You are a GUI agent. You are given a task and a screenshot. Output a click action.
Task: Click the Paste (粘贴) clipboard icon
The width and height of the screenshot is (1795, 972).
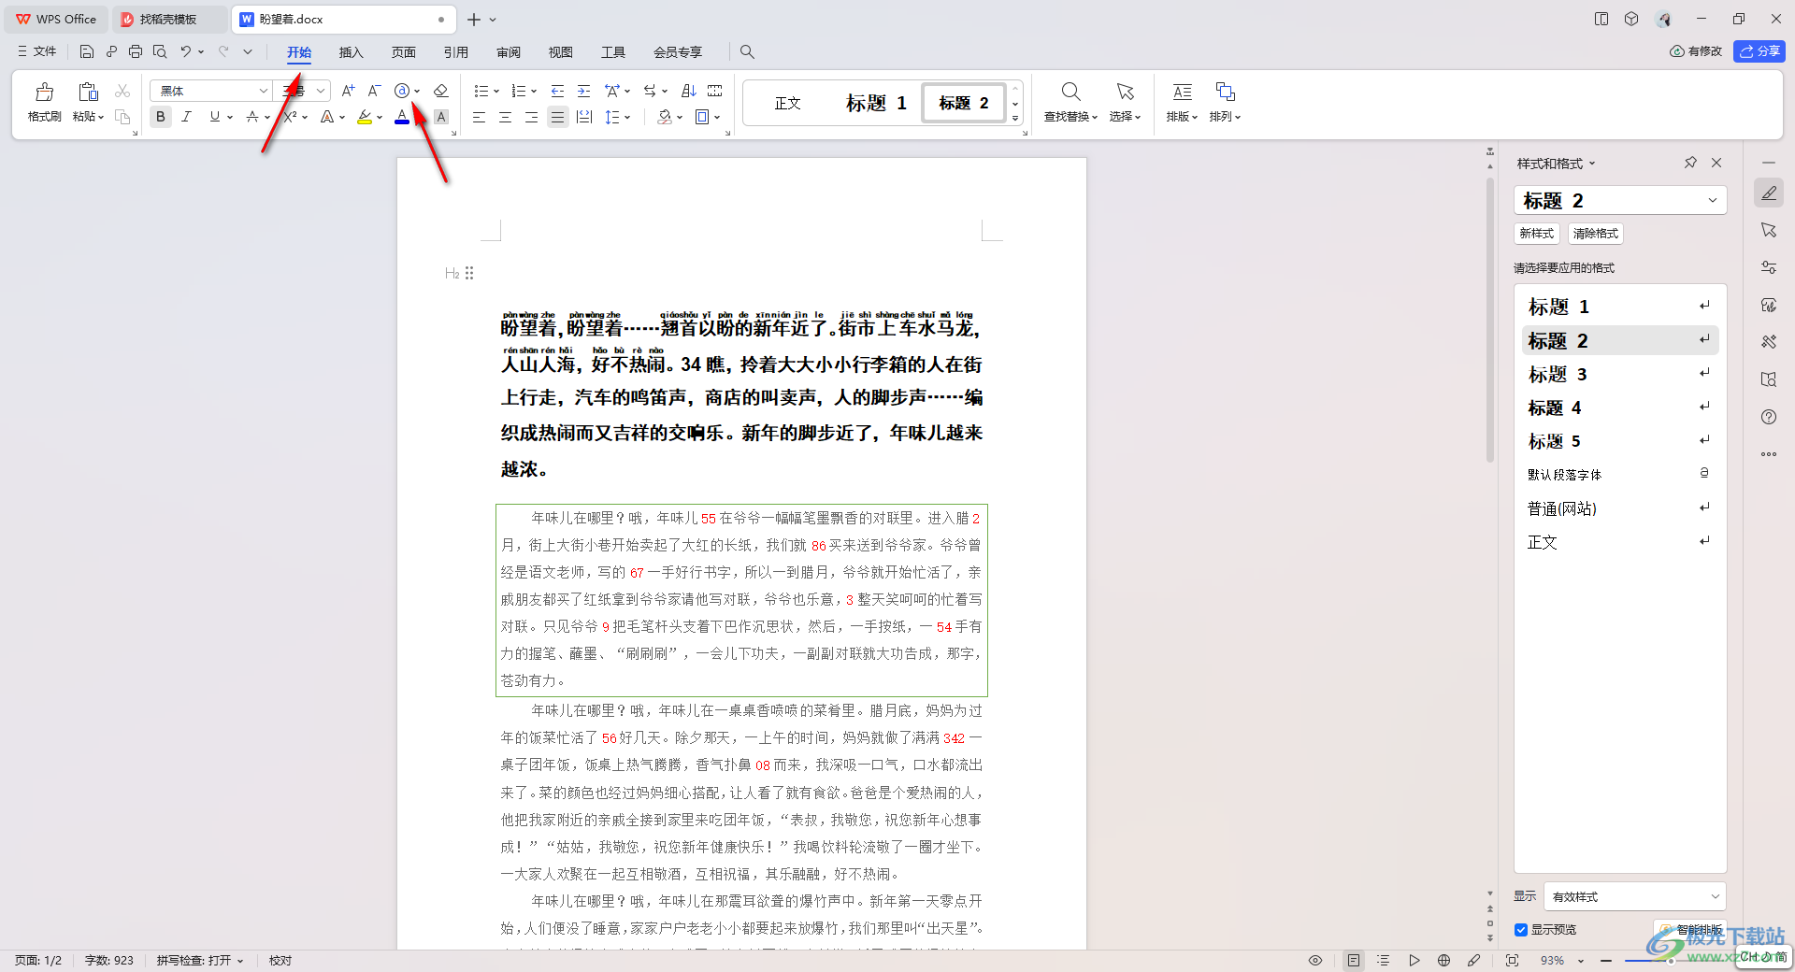point(88,92)
